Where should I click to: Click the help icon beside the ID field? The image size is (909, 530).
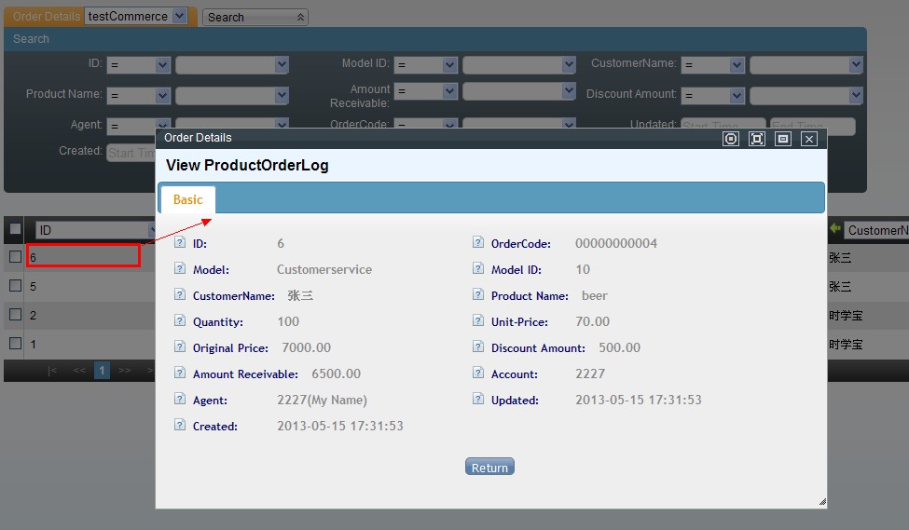pyautogui.click(x=180, y=243)
